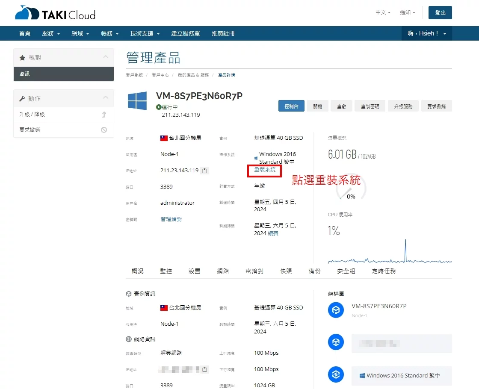
Task: Select 升級 / 降級 in the actions sidebar
Action: tap(64, 115)
